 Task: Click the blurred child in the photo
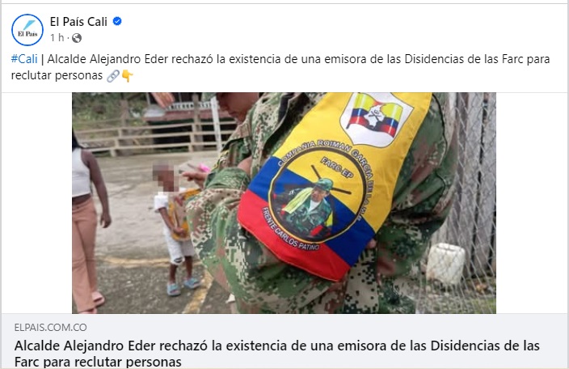(177, 230)
